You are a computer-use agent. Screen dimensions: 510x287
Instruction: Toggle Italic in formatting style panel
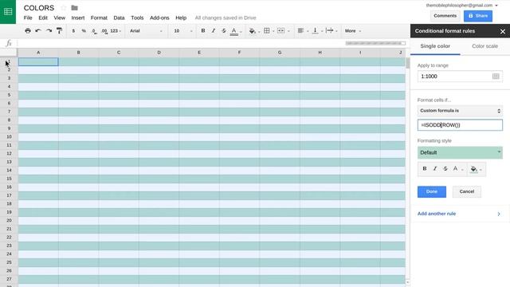pyautogui.click(x=435, y=168)
